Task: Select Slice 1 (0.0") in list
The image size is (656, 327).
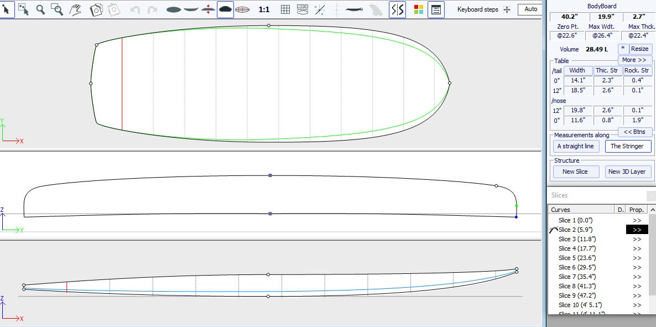Action: click(575, 220)
